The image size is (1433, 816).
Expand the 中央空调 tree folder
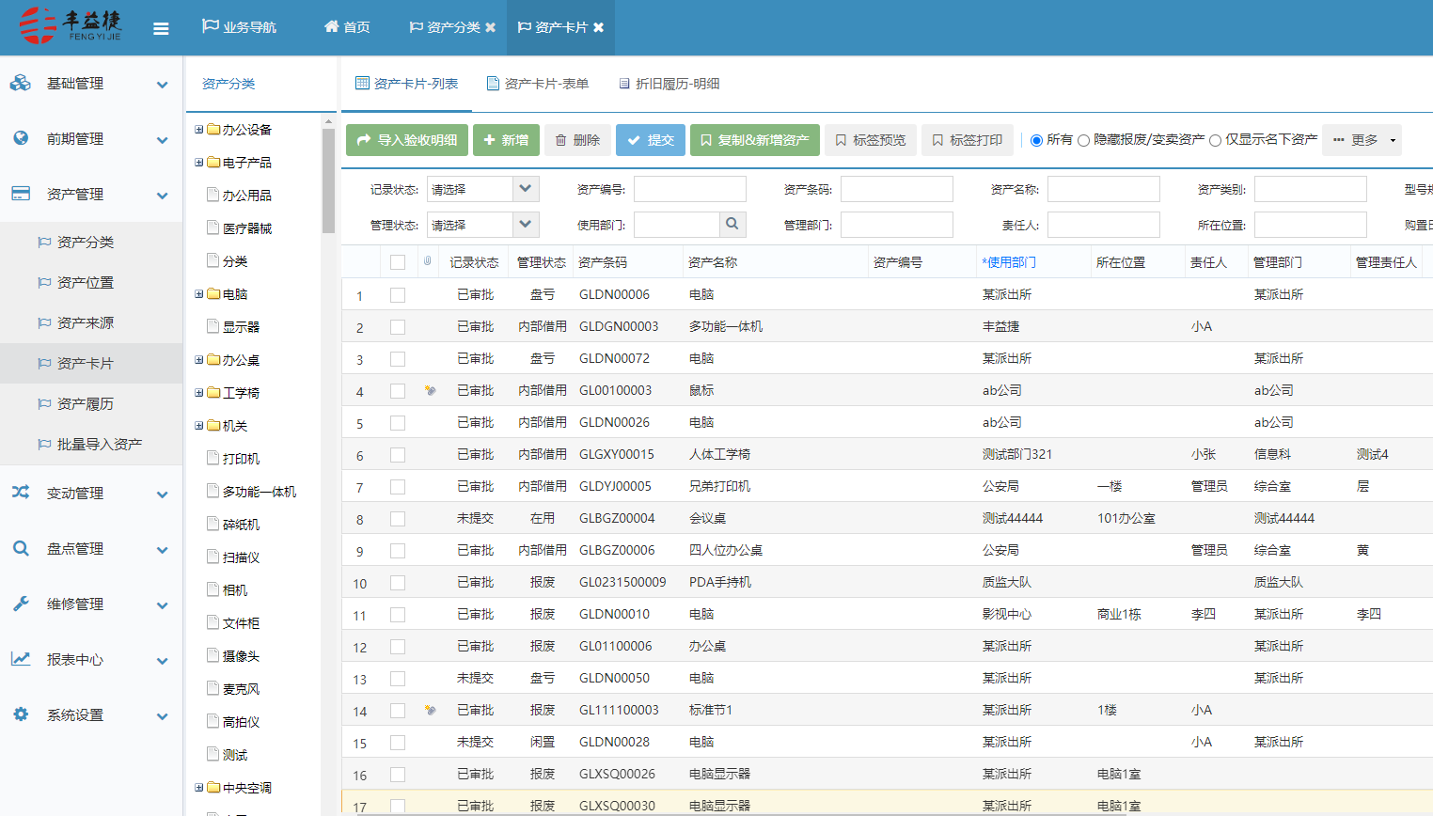point(199,788)
